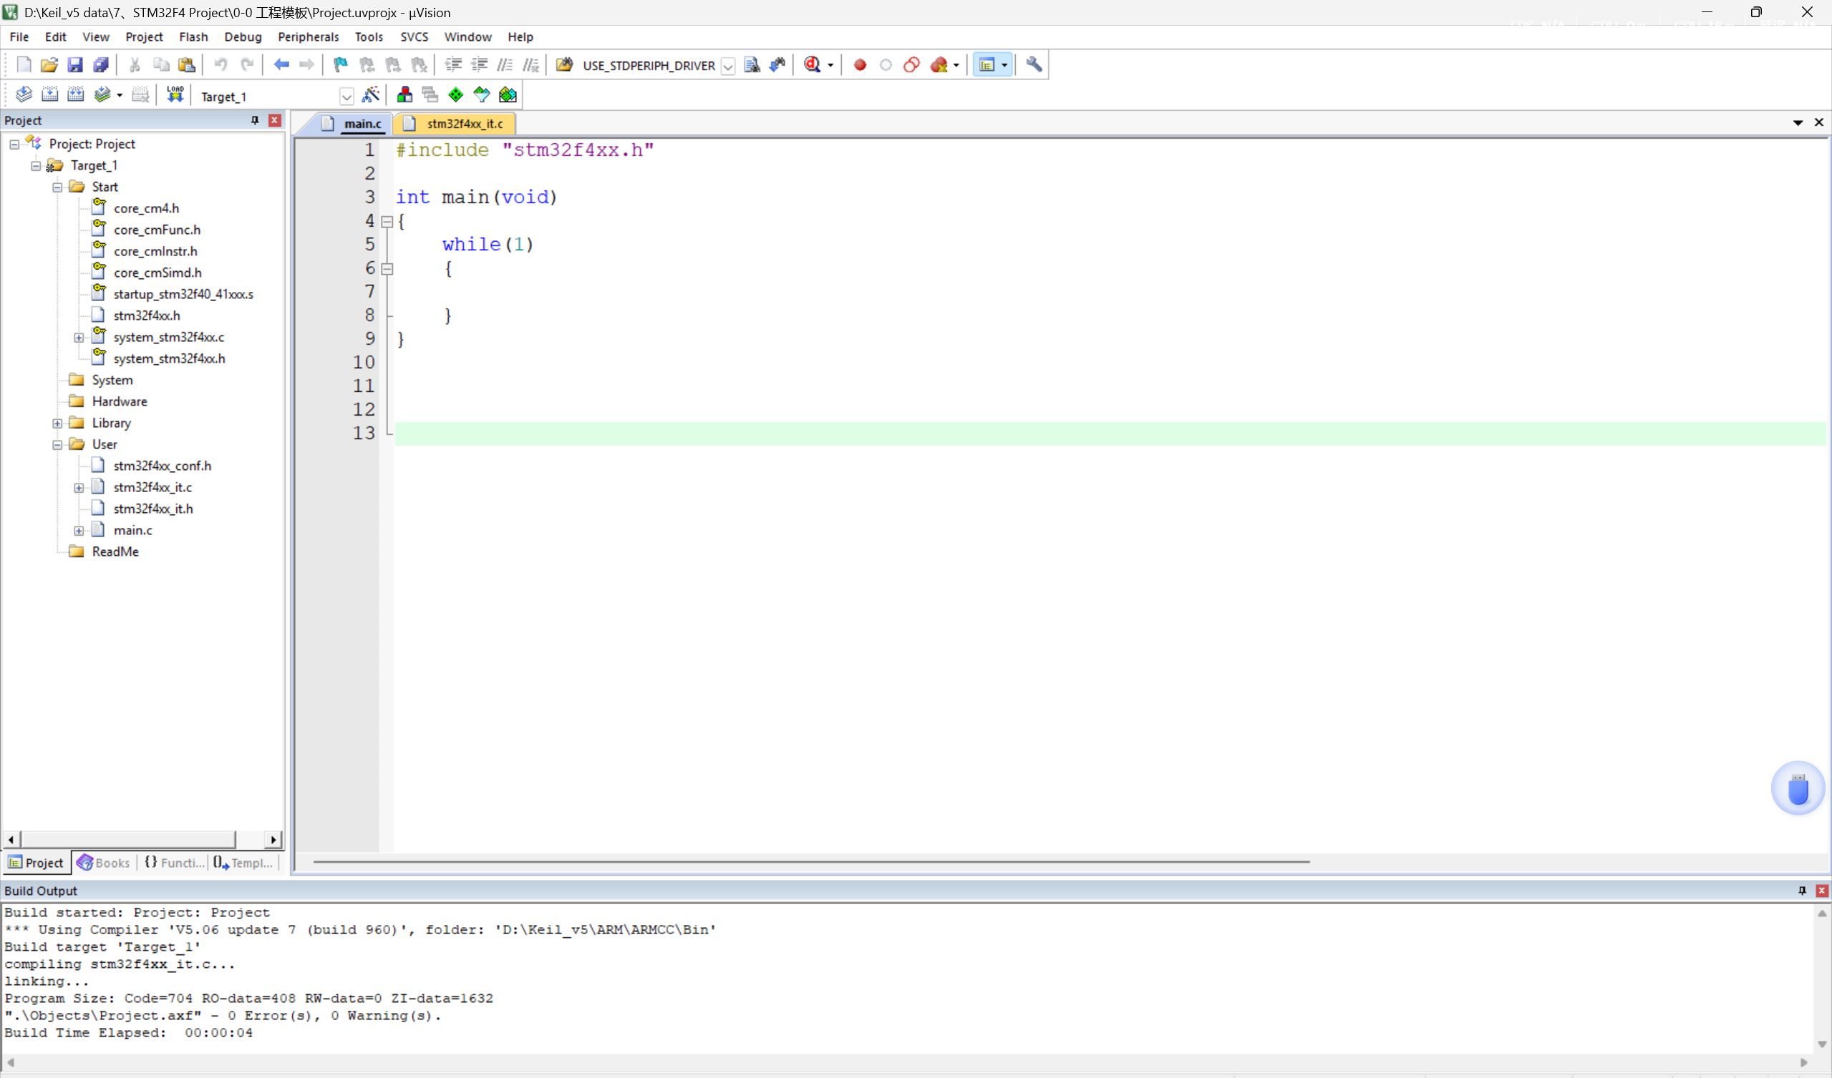
Task: Switch to the Books panel tab
Action: pos(104,863)
